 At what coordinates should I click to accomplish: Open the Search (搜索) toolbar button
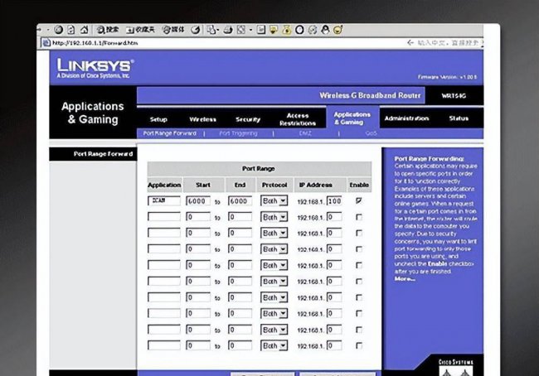click(x=107, y=30)
